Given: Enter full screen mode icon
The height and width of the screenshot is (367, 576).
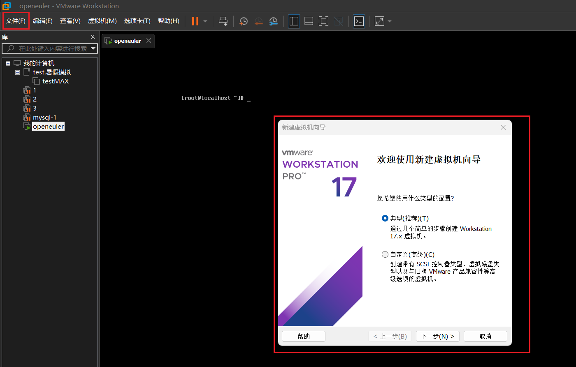Looking at the screenshot, I should click(324, 21).
